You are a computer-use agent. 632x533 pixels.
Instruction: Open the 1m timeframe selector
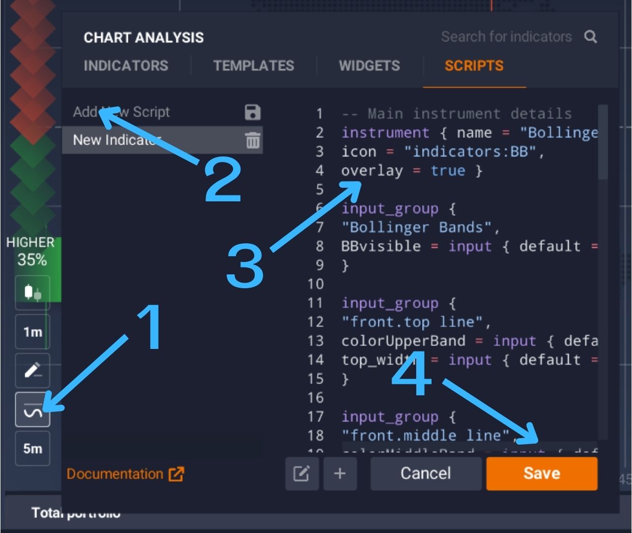point(33,332)
